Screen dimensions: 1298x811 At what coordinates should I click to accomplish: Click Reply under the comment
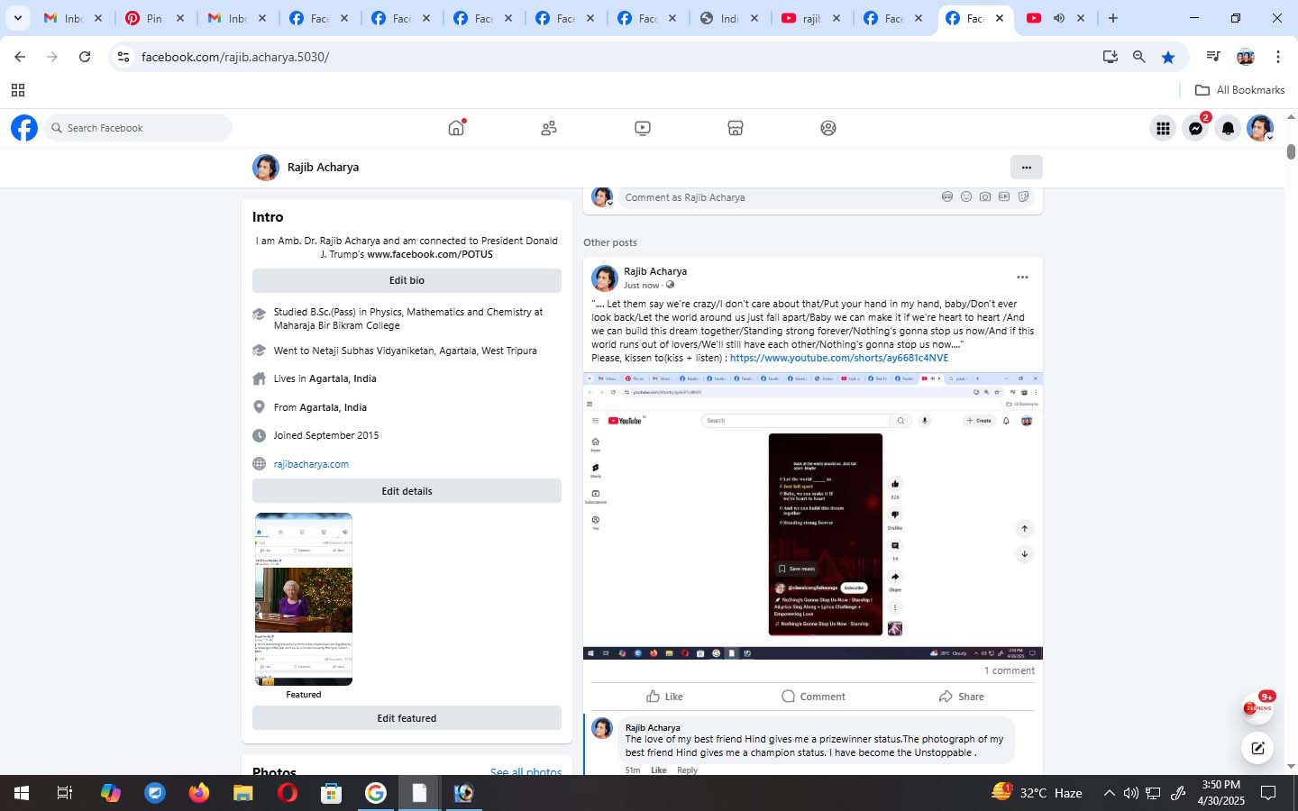pyautogui.click(x=687, y=770)
